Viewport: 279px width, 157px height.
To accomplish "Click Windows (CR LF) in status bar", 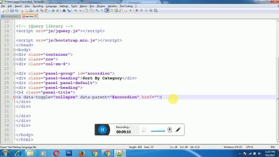I will [x=233, y=147].
